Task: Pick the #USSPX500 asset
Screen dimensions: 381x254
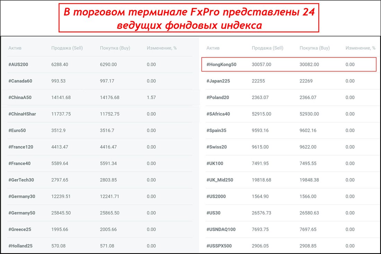Action: (219, 246)
